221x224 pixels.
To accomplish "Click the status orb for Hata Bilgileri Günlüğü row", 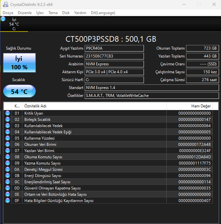I will (8, 201).
